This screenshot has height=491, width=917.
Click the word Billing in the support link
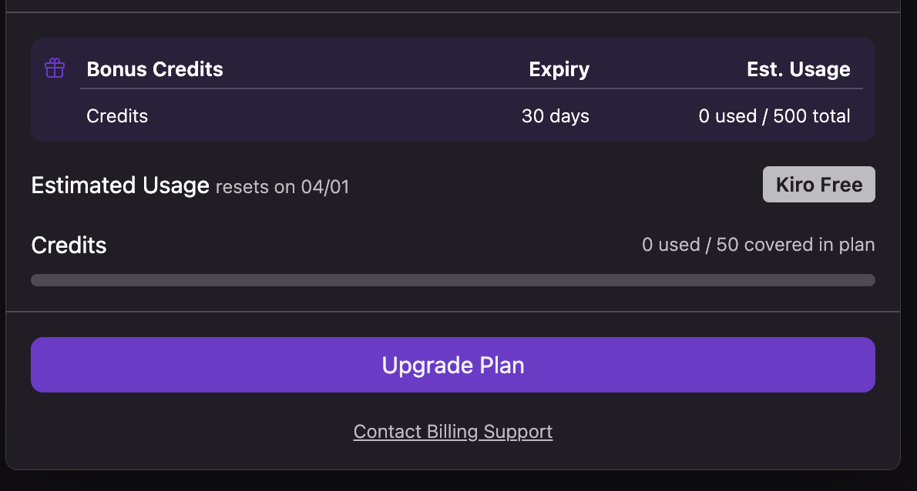pyautogui.click(x=452, y=432)
